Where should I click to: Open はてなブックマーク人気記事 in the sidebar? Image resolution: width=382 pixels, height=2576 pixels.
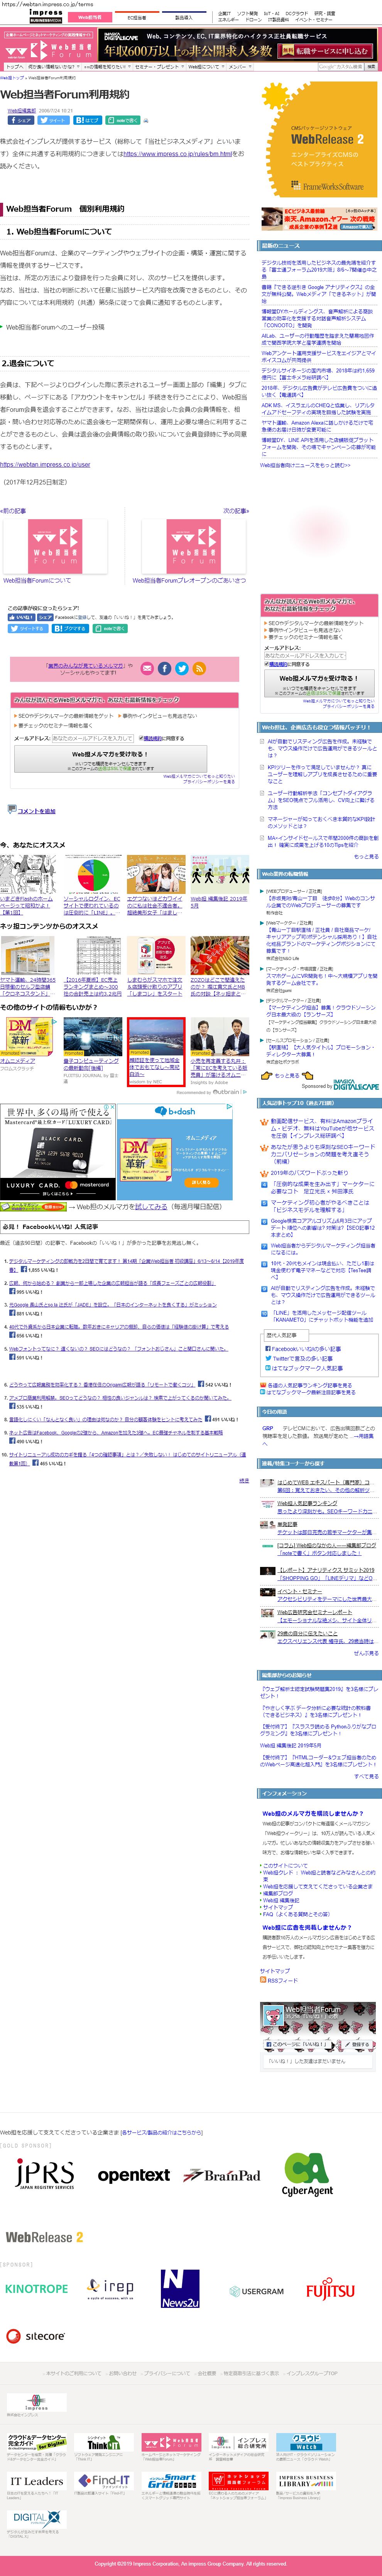point(307,1368)
